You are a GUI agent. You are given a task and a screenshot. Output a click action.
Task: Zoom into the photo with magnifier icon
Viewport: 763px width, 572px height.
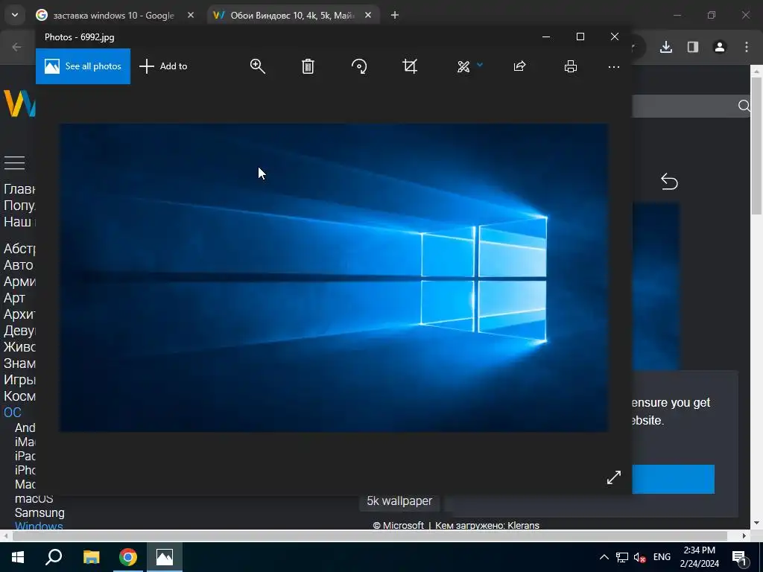tap(257, 66)
